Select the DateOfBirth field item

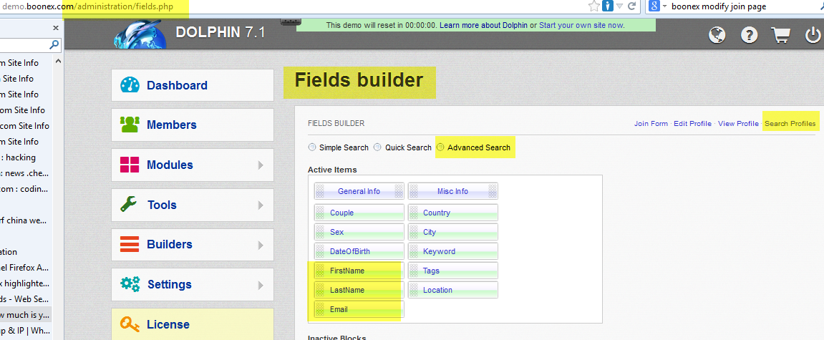point(359,251)
